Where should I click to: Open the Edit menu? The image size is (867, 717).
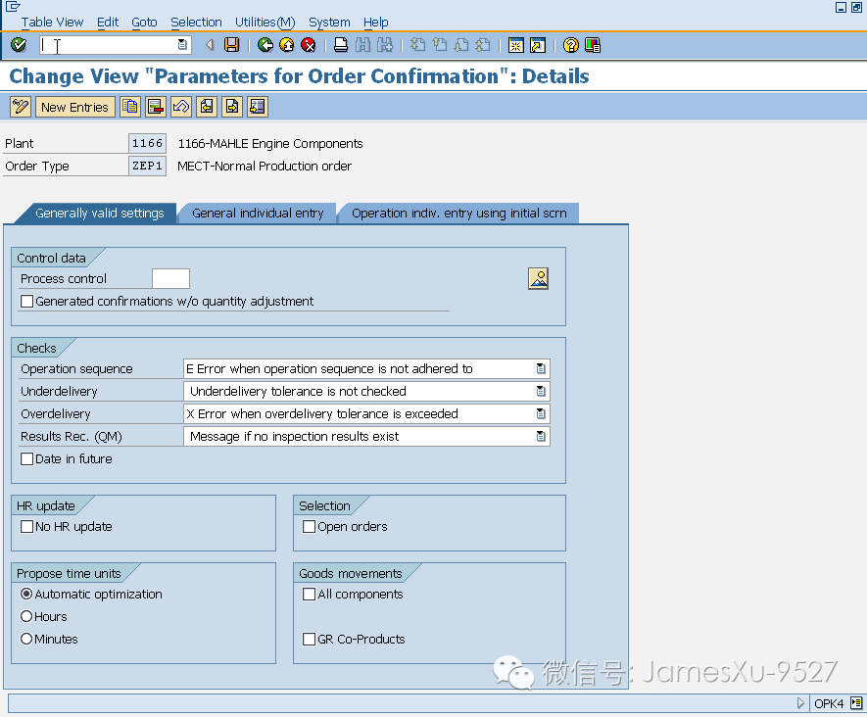[107, 23]
